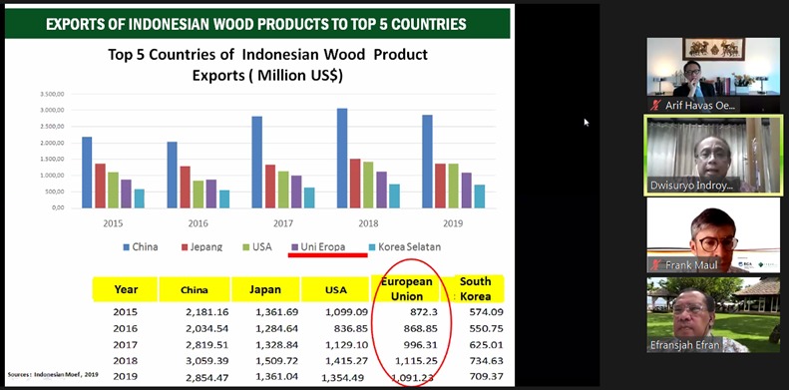Viewport: 789px width, 390px height.
Task: Click the tall blue China bar for 2018
Action: (x=342, y=158)
